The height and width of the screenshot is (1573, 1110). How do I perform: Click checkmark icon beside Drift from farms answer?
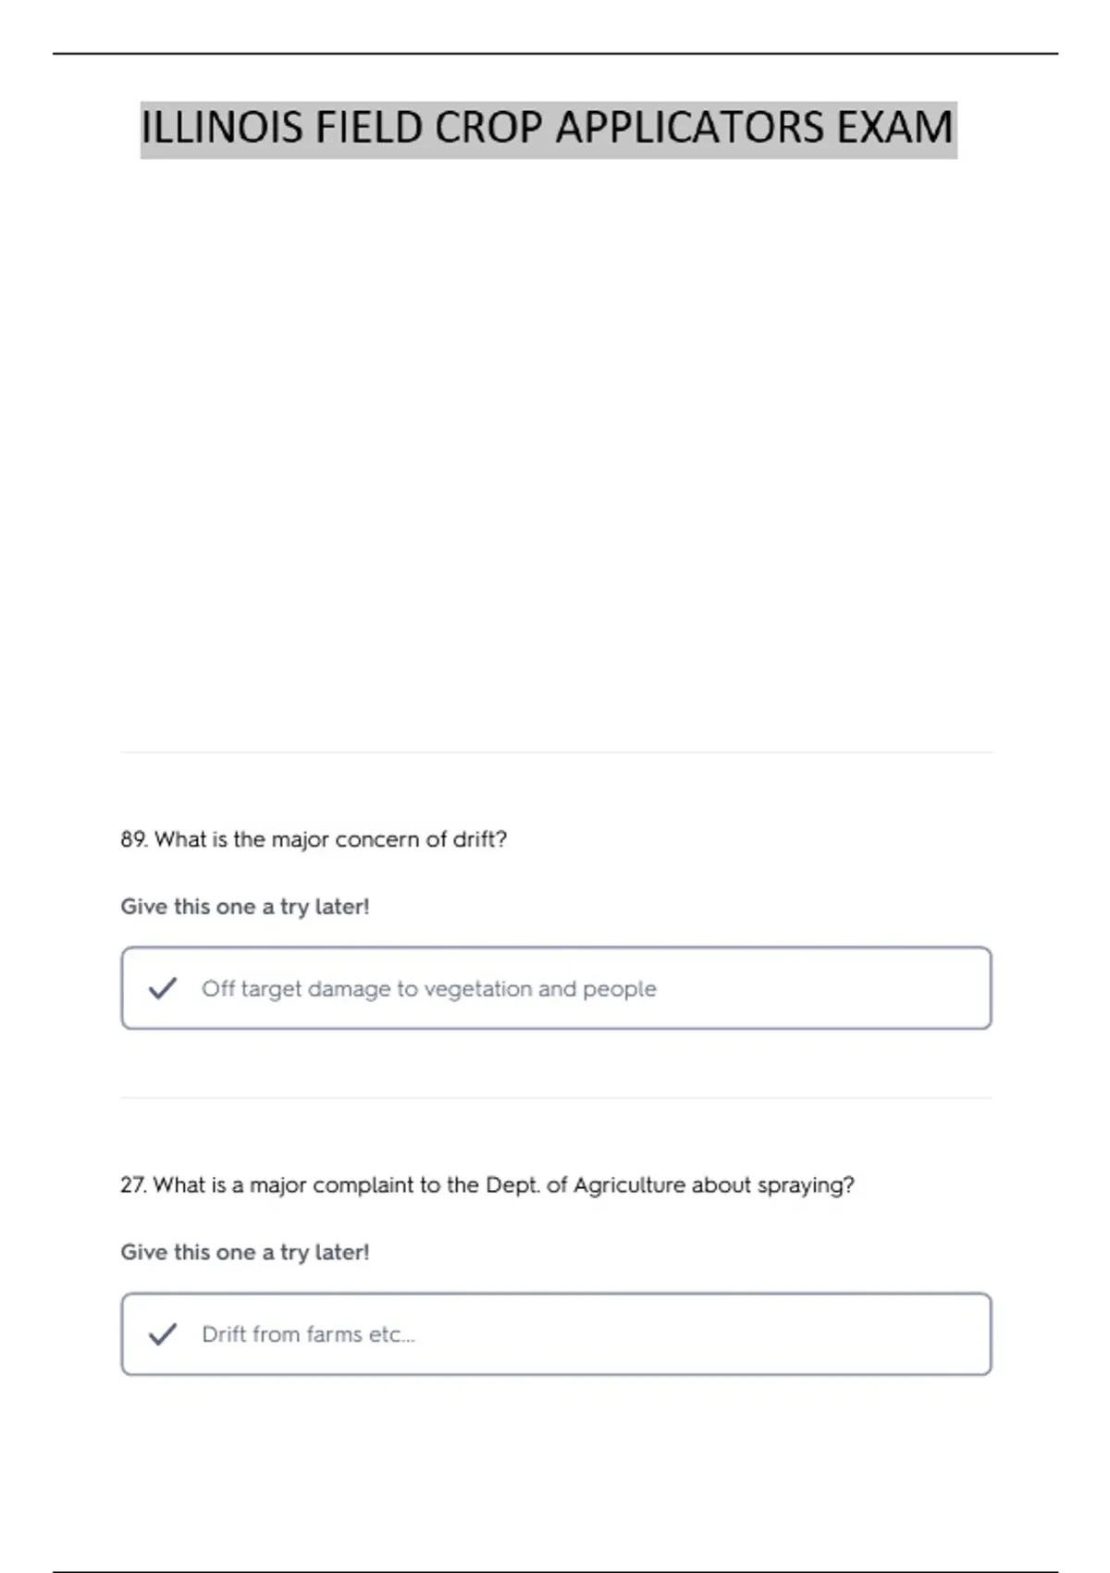163,1334
